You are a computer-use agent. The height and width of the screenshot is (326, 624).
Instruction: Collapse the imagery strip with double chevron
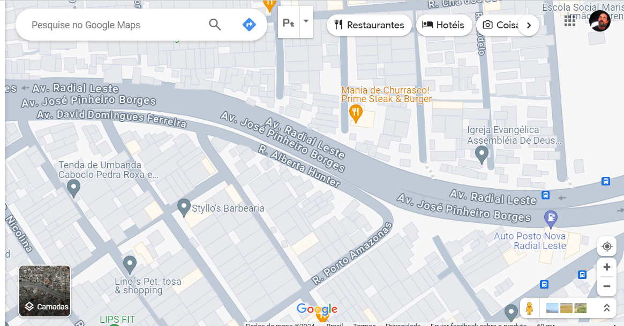coord(607,308)
